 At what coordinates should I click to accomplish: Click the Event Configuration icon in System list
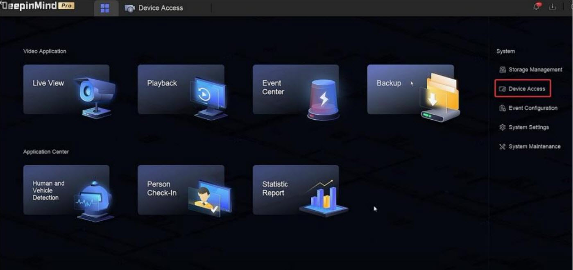tap(503, 108)
